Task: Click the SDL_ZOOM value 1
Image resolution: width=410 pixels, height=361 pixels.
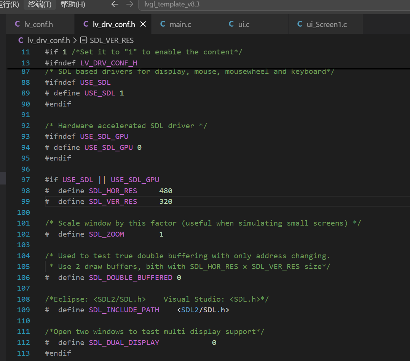Action: point(161,234)
